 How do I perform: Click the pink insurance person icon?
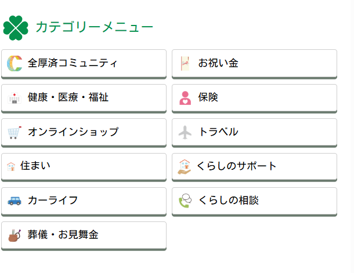[185, 97]
